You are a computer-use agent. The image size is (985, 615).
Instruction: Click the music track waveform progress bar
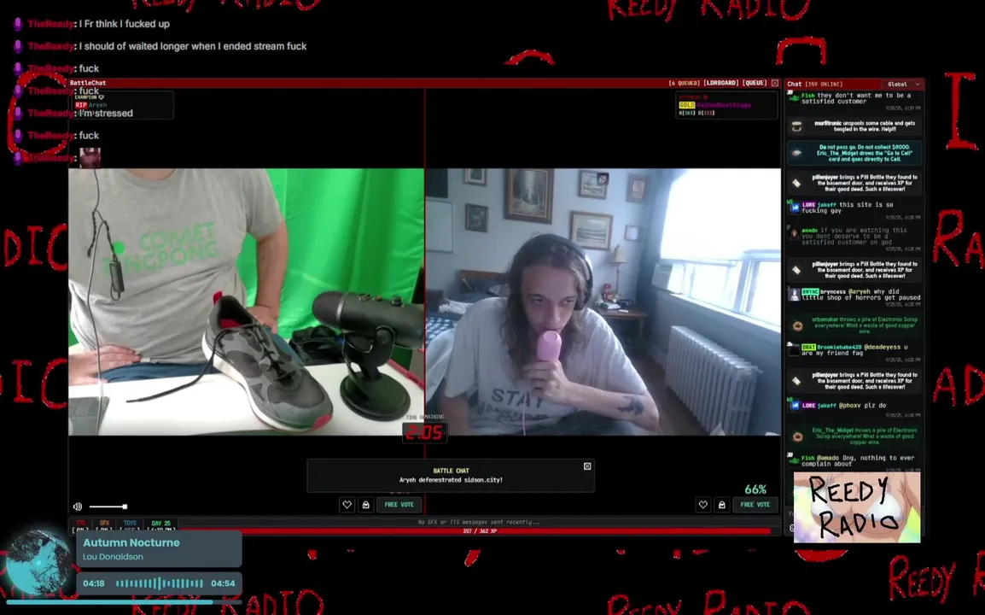(x=159, y=583)
